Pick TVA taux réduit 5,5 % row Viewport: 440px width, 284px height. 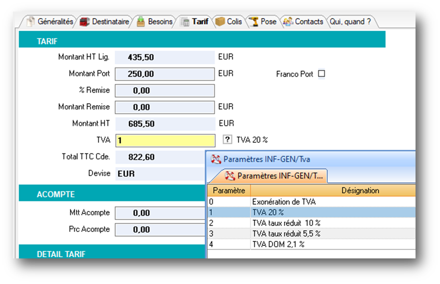[x=286, y=233]
